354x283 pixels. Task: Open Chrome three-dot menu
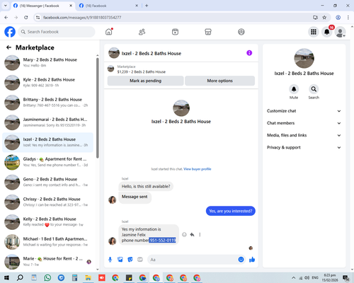[348, 17]
